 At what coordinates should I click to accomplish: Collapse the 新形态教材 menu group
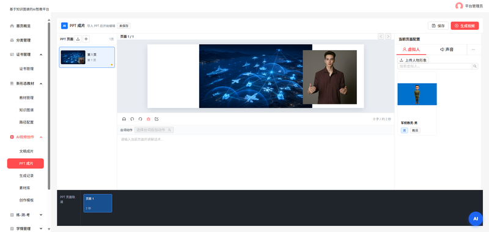point(41,84)
